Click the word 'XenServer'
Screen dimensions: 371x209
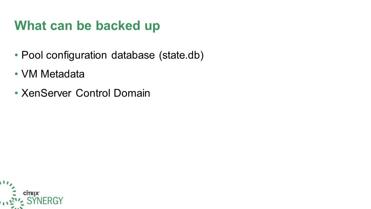(46, 93)
